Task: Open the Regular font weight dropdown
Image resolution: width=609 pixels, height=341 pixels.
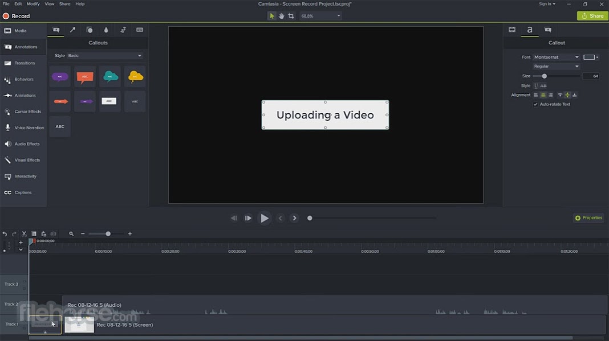Action: tap(556, 67)
